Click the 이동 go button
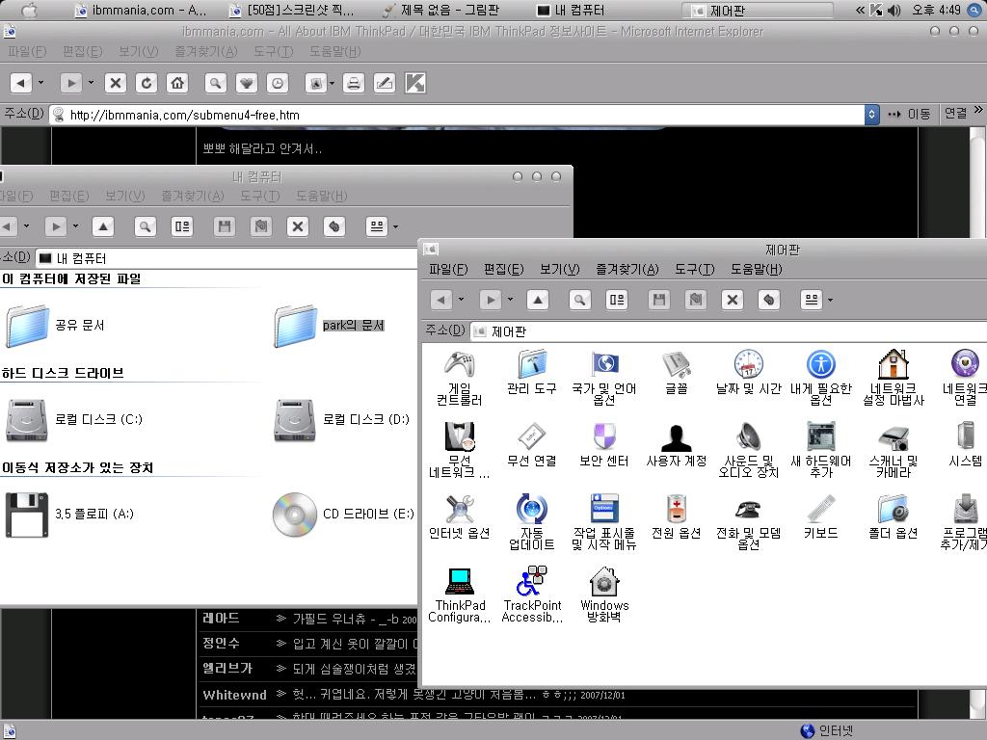The width and height of the screenshot is (987, 740). pos(910,114)
